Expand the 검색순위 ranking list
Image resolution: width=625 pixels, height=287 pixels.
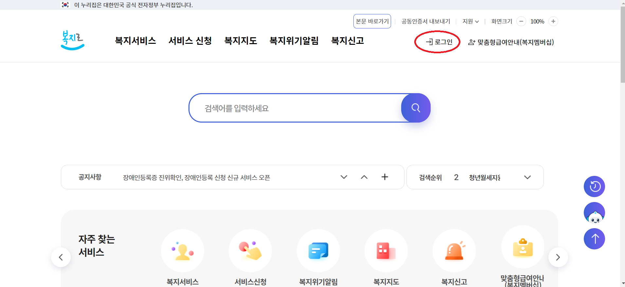click(x=527, y=177)
